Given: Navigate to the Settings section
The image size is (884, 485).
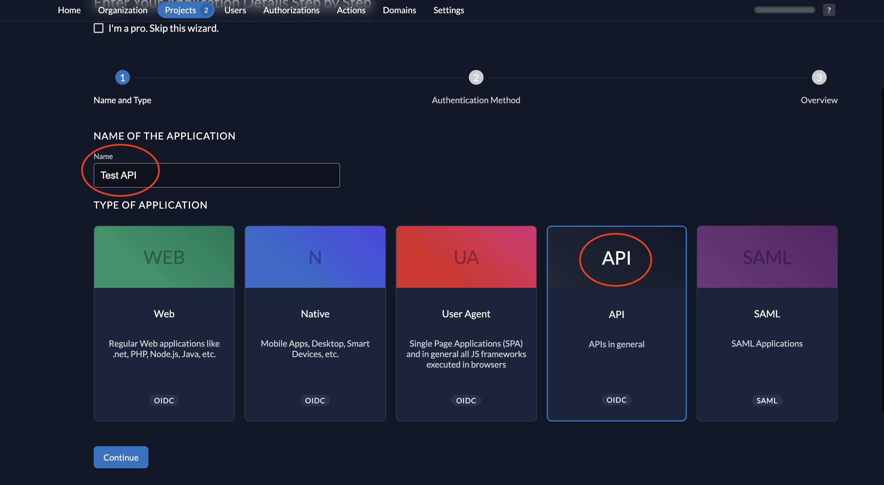Looking at the screenshot, I should tap(448, 10).
